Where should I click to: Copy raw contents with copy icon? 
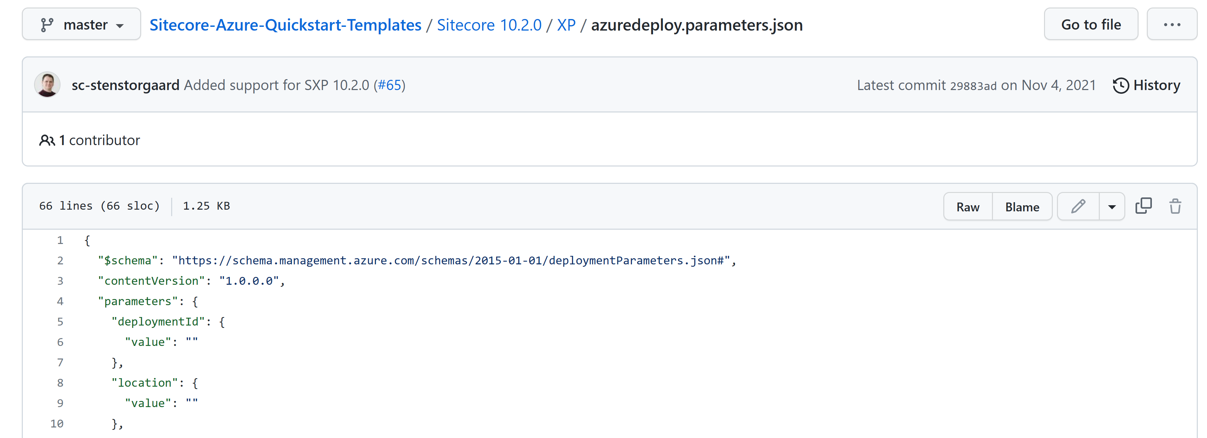click(x=1143, y=206)
